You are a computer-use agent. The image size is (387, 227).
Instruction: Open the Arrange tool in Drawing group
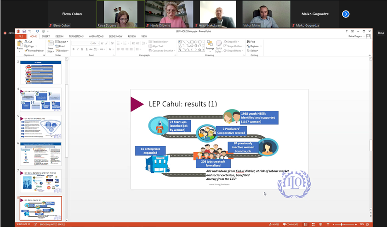(x=210, y=45)
